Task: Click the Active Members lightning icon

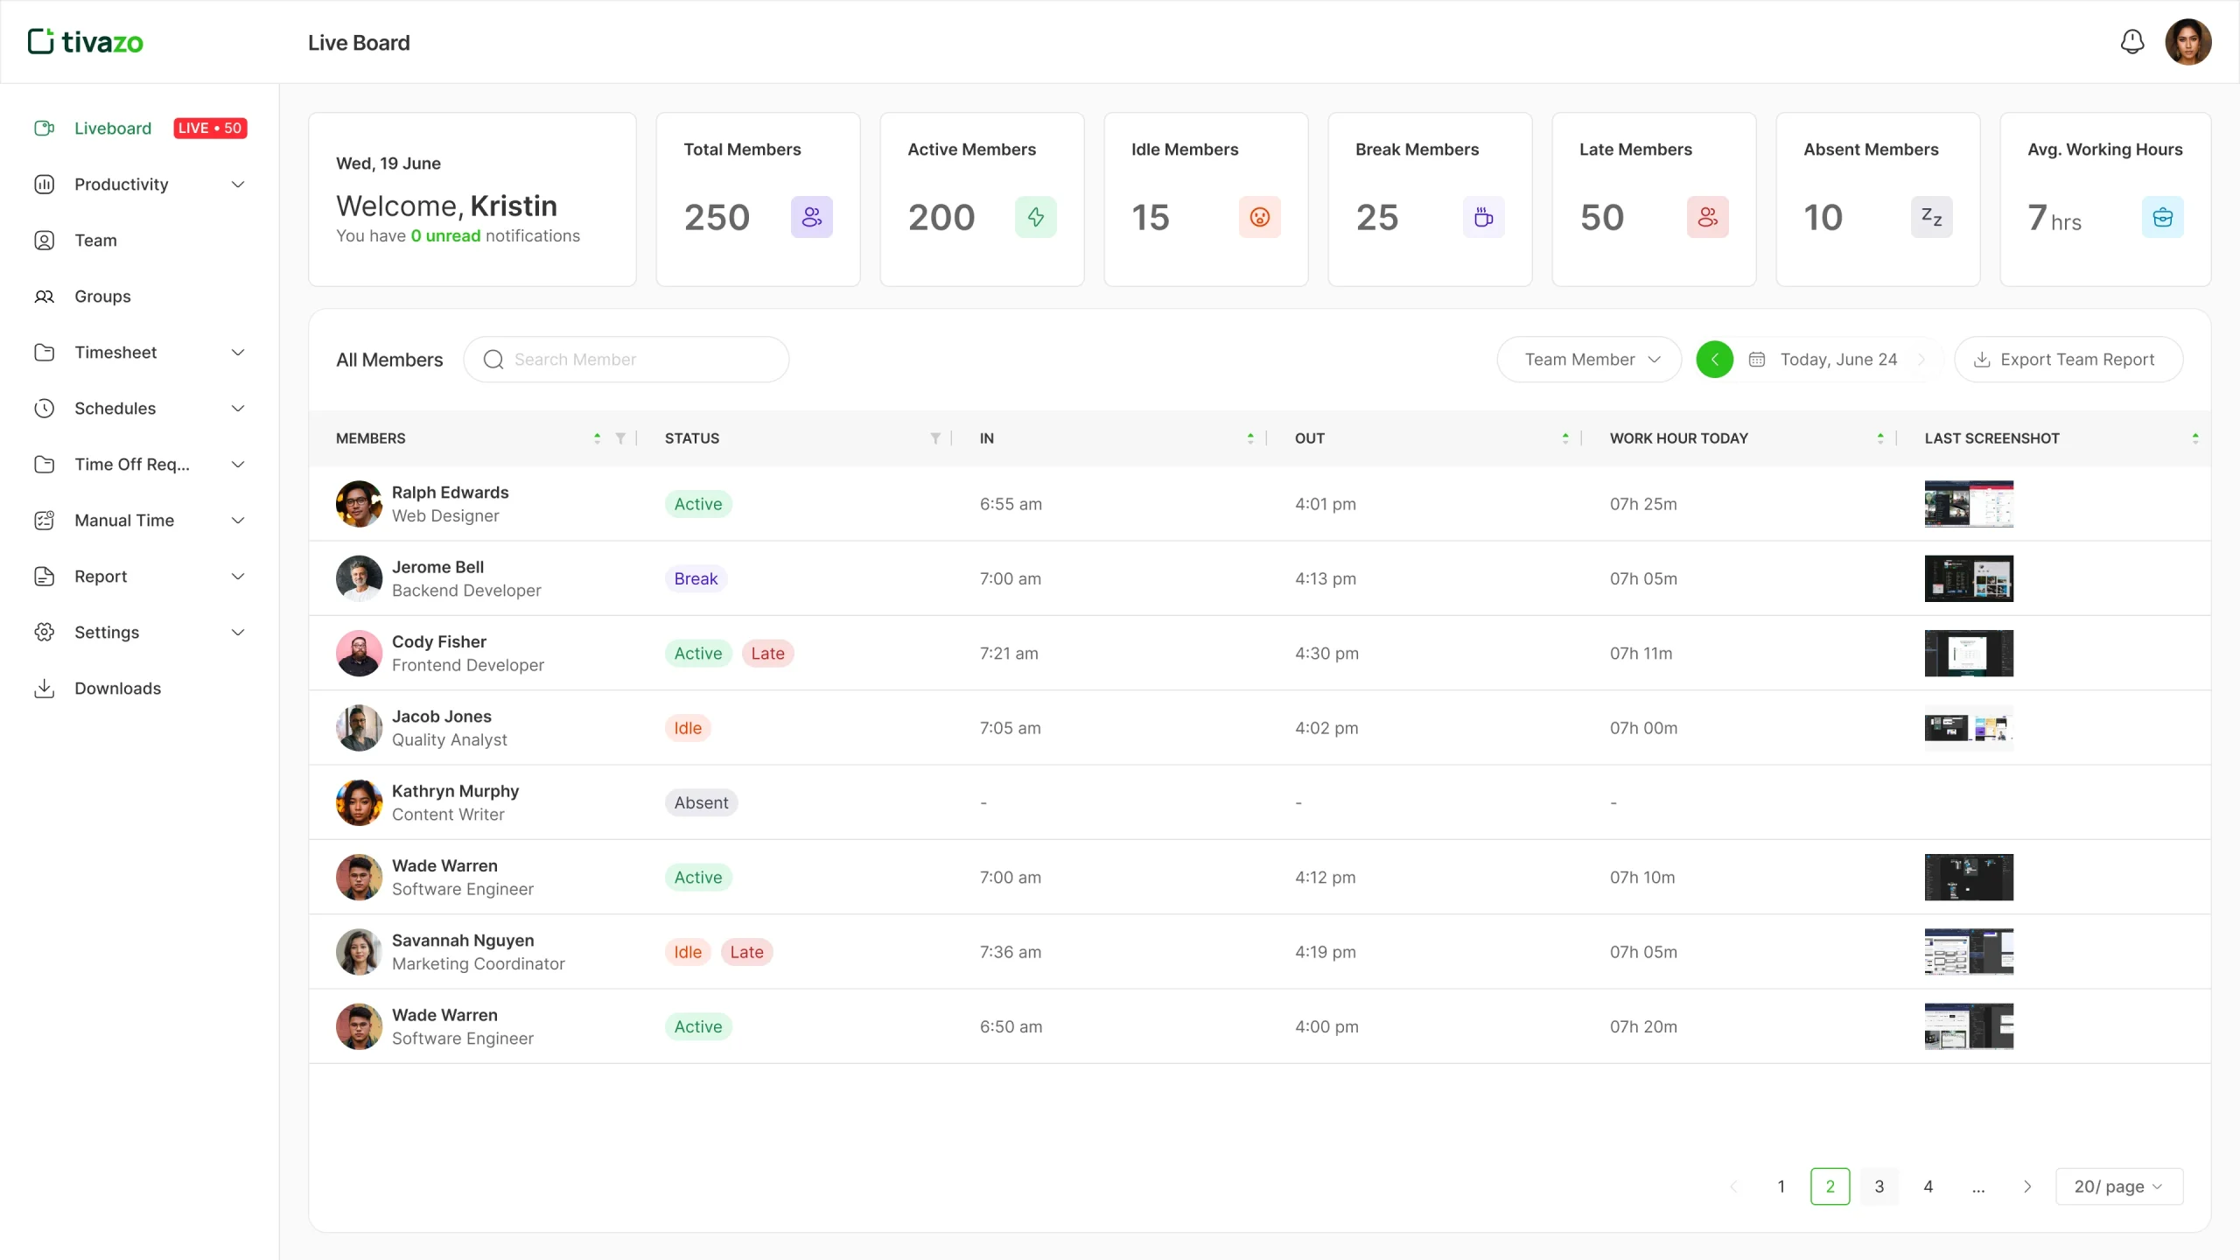Action: coord(1035,217)
